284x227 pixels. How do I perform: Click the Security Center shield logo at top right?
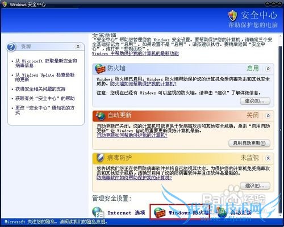tap(233, 16)
